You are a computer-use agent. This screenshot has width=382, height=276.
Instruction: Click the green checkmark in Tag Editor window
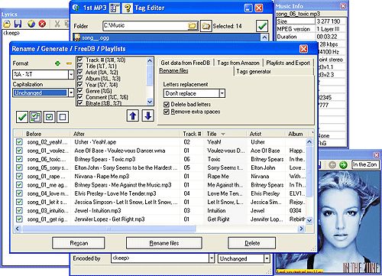coord(262,26)
